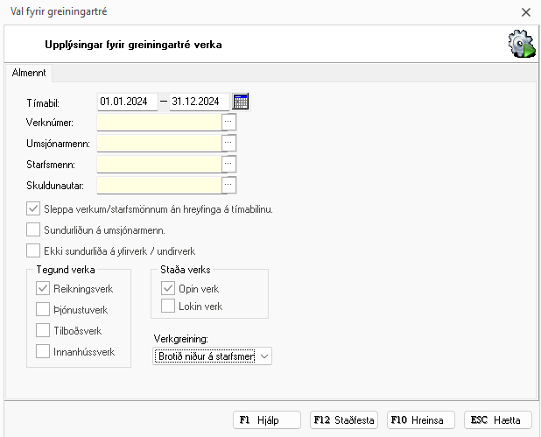Click the F10 Hreinsa button
Screen dimensions: 541x437
pyautogui.click(x=420, y=420)
